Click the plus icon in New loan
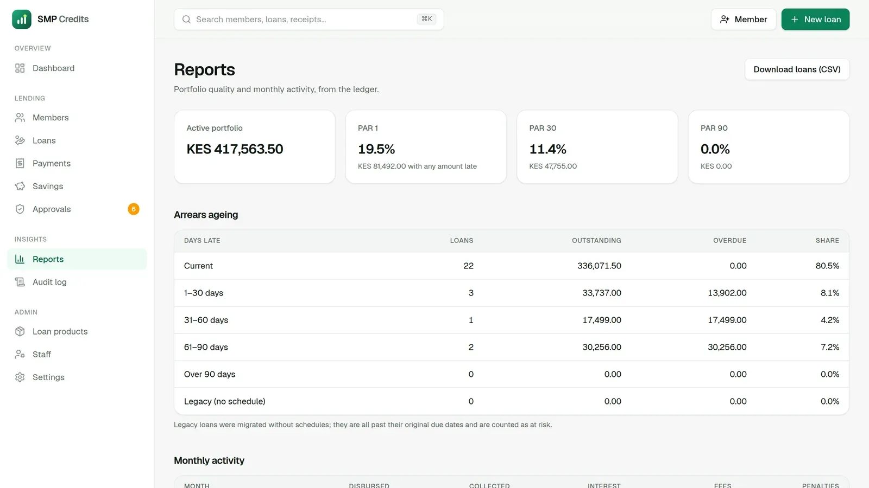This screenshot has width=869, height=488. [x=795, y=20]
